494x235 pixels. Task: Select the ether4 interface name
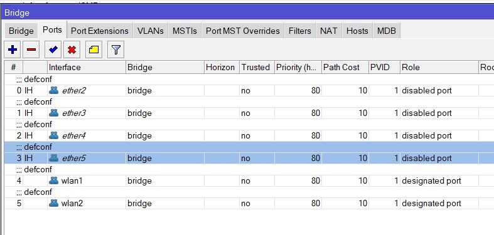click(74, 135)
